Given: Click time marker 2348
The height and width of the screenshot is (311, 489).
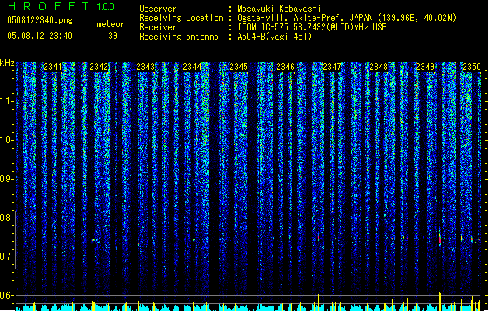Looking at the screenshot, I should click(379, 67).
